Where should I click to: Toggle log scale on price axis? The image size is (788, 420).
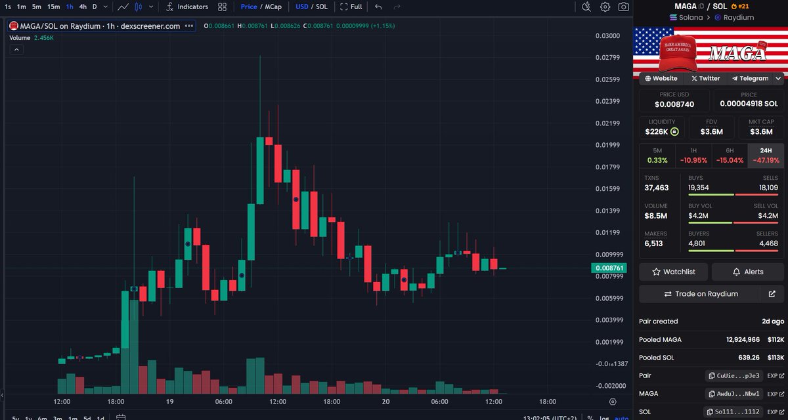pos(605,417)
